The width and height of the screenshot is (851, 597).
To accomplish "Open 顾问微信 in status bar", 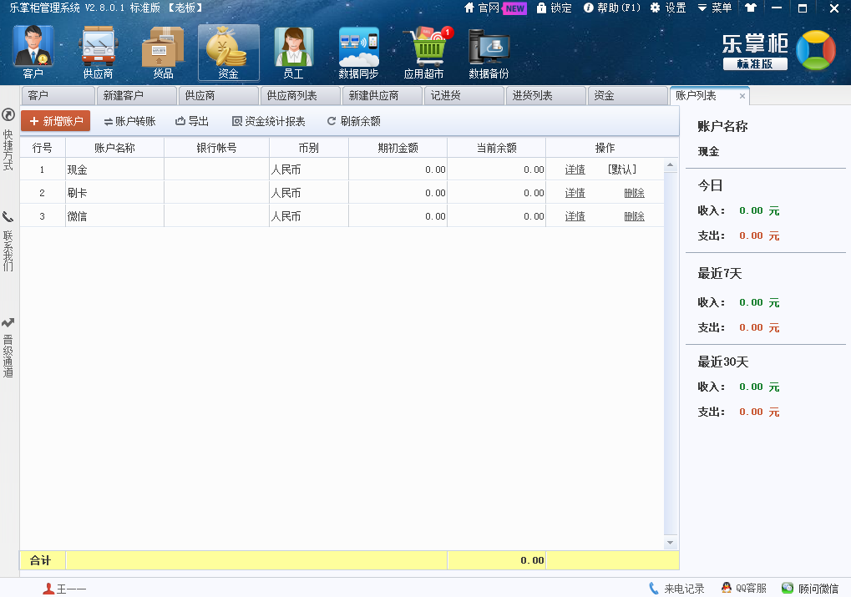I will pyautogui.click(x=810, y=589).
